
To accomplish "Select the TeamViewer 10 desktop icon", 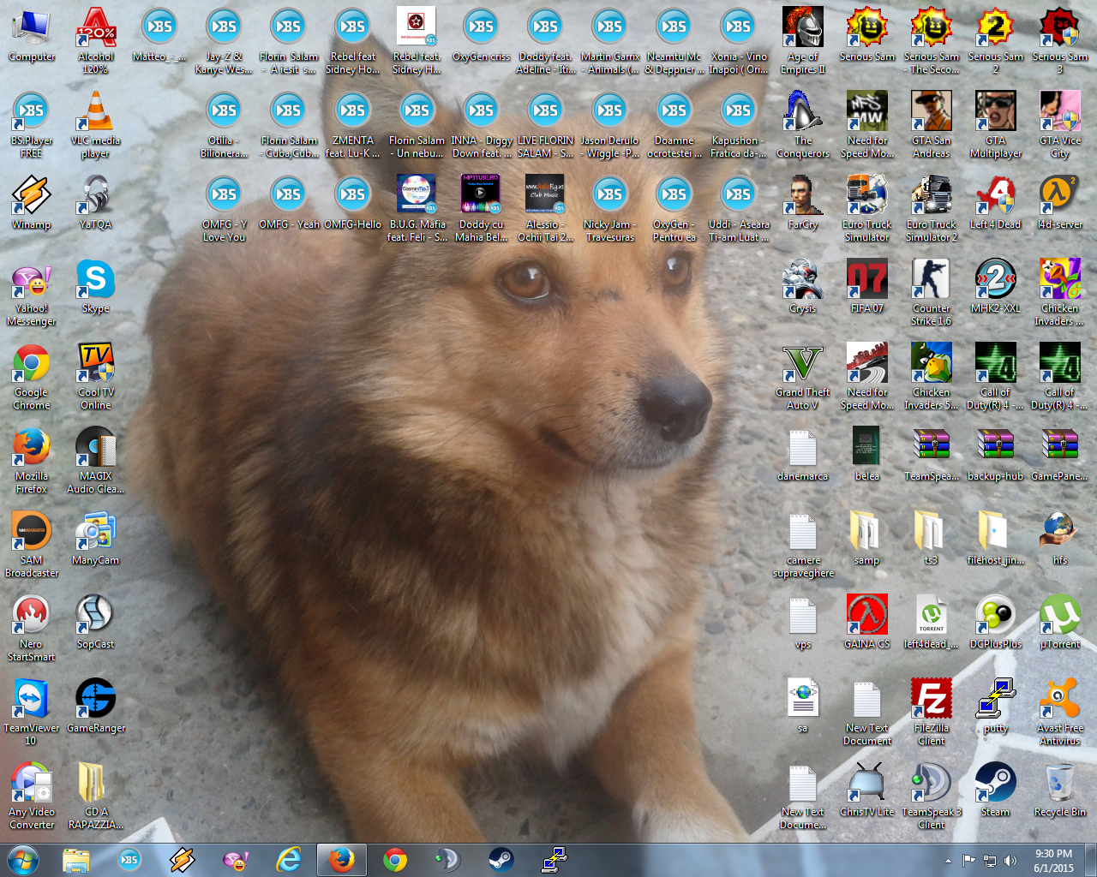I will click(x=32, y=701).
